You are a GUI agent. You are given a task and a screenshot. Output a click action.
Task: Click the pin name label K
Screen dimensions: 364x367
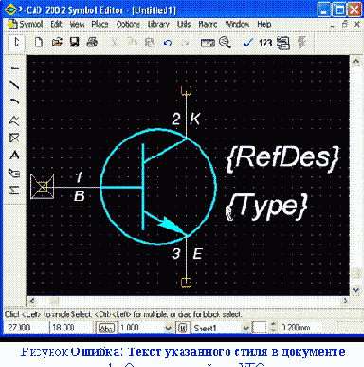pos(195,119)
